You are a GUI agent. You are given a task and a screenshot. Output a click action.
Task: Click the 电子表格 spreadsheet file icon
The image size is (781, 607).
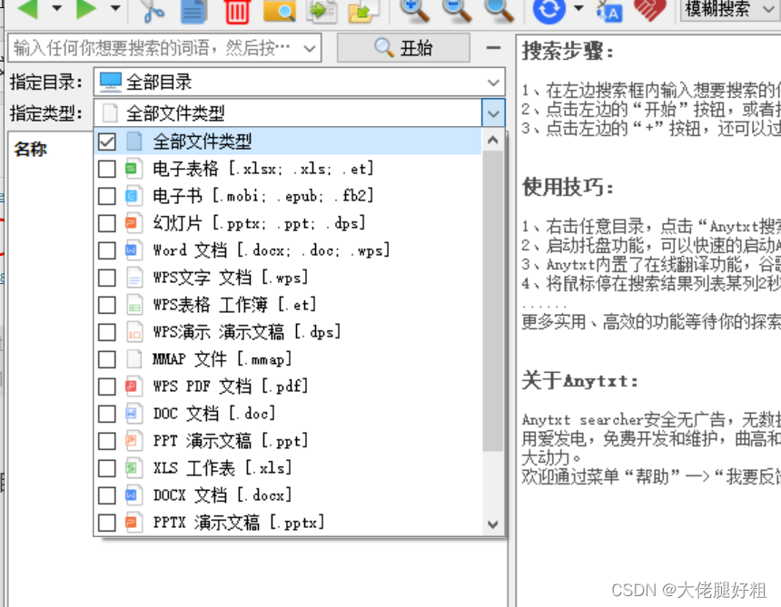(x=133, y=169)
